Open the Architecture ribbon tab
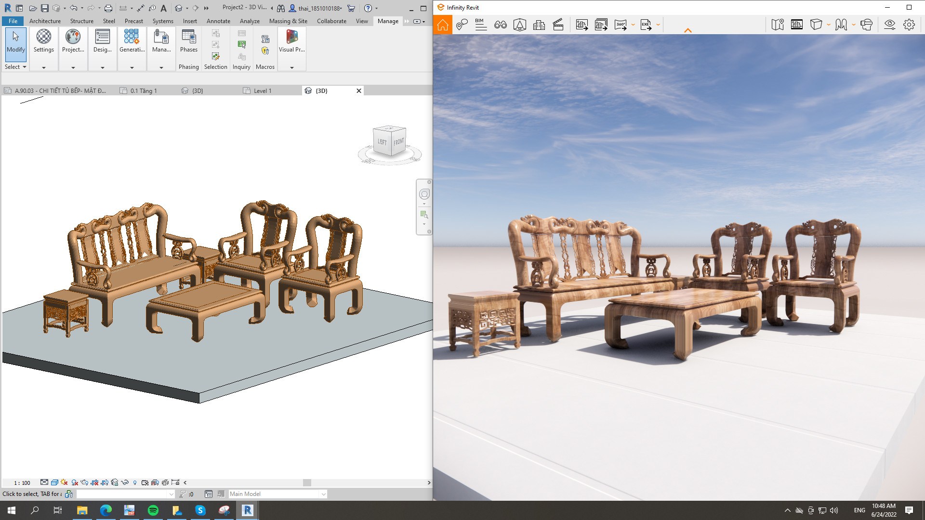Viewport: 925px width, 520px height. [45, 21]
